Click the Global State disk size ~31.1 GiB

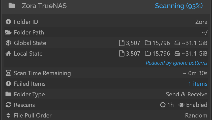(194, 43)
